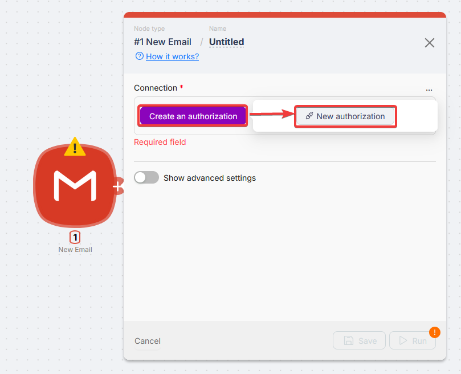Click the red Gmail New Email node
This screenshot has width=461, height=374.
pos(74,186)
